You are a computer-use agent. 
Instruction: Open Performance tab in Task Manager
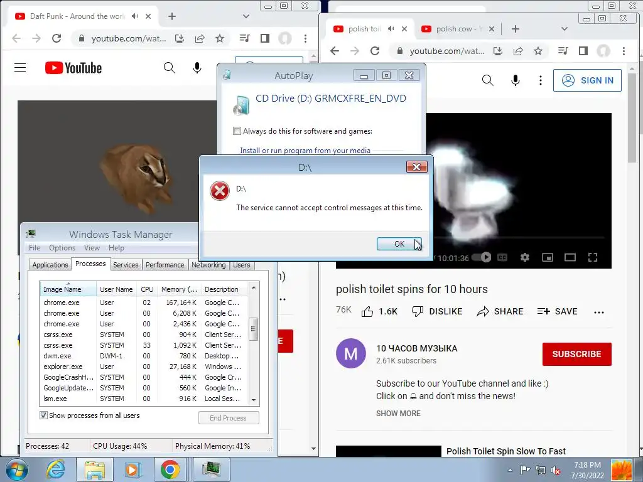tap(165, 265)
